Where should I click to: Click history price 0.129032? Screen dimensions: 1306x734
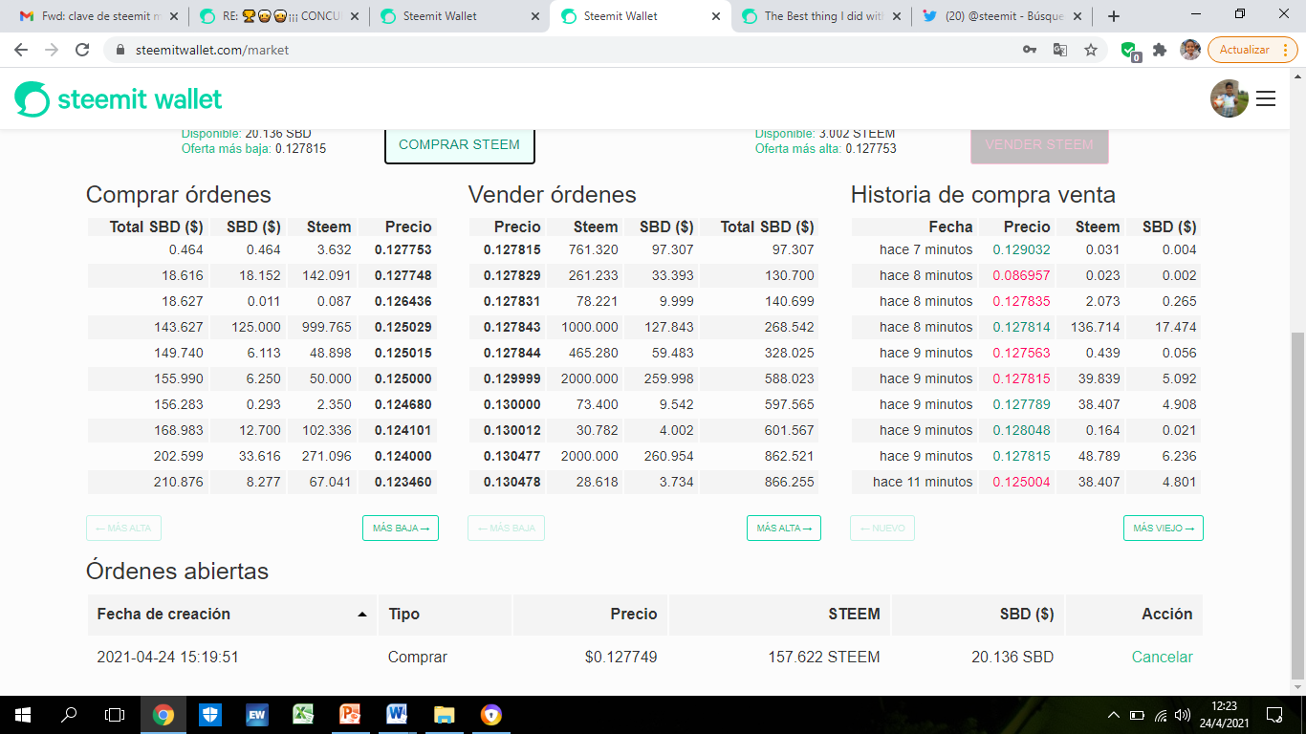(x=1021, y=249)
